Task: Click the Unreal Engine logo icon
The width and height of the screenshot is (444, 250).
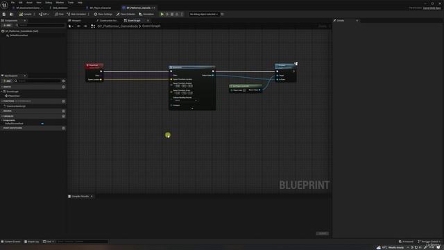Action: coord(5,5)
